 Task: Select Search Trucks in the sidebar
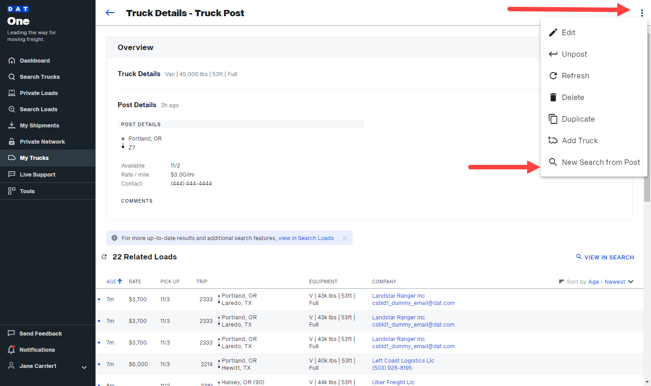pos(39,77)
